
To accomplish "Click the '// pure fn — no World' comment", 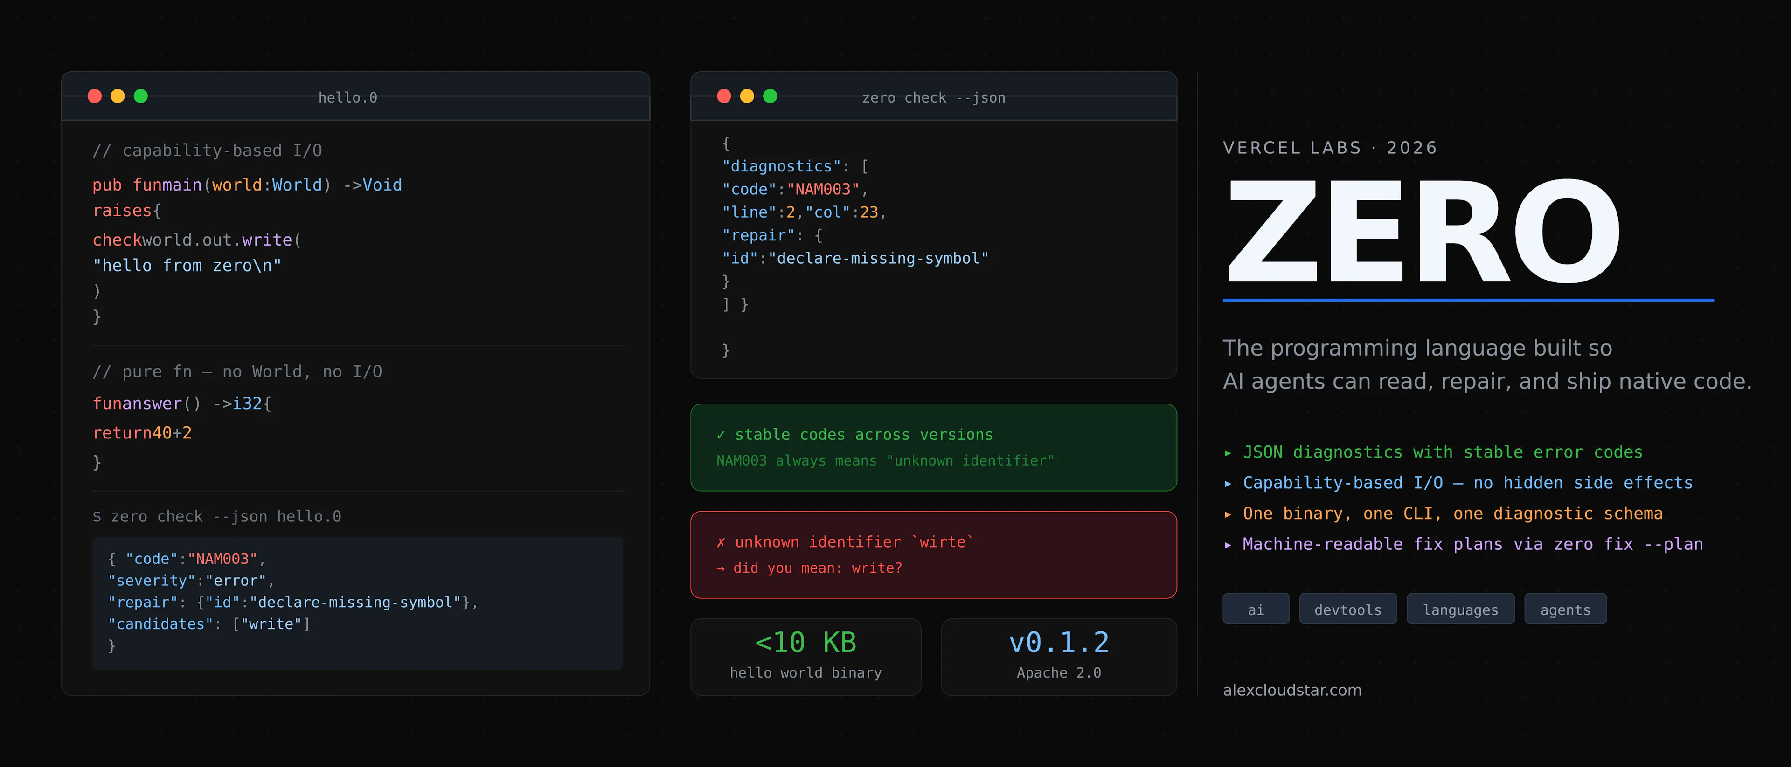I will click(x=237, y=372).
